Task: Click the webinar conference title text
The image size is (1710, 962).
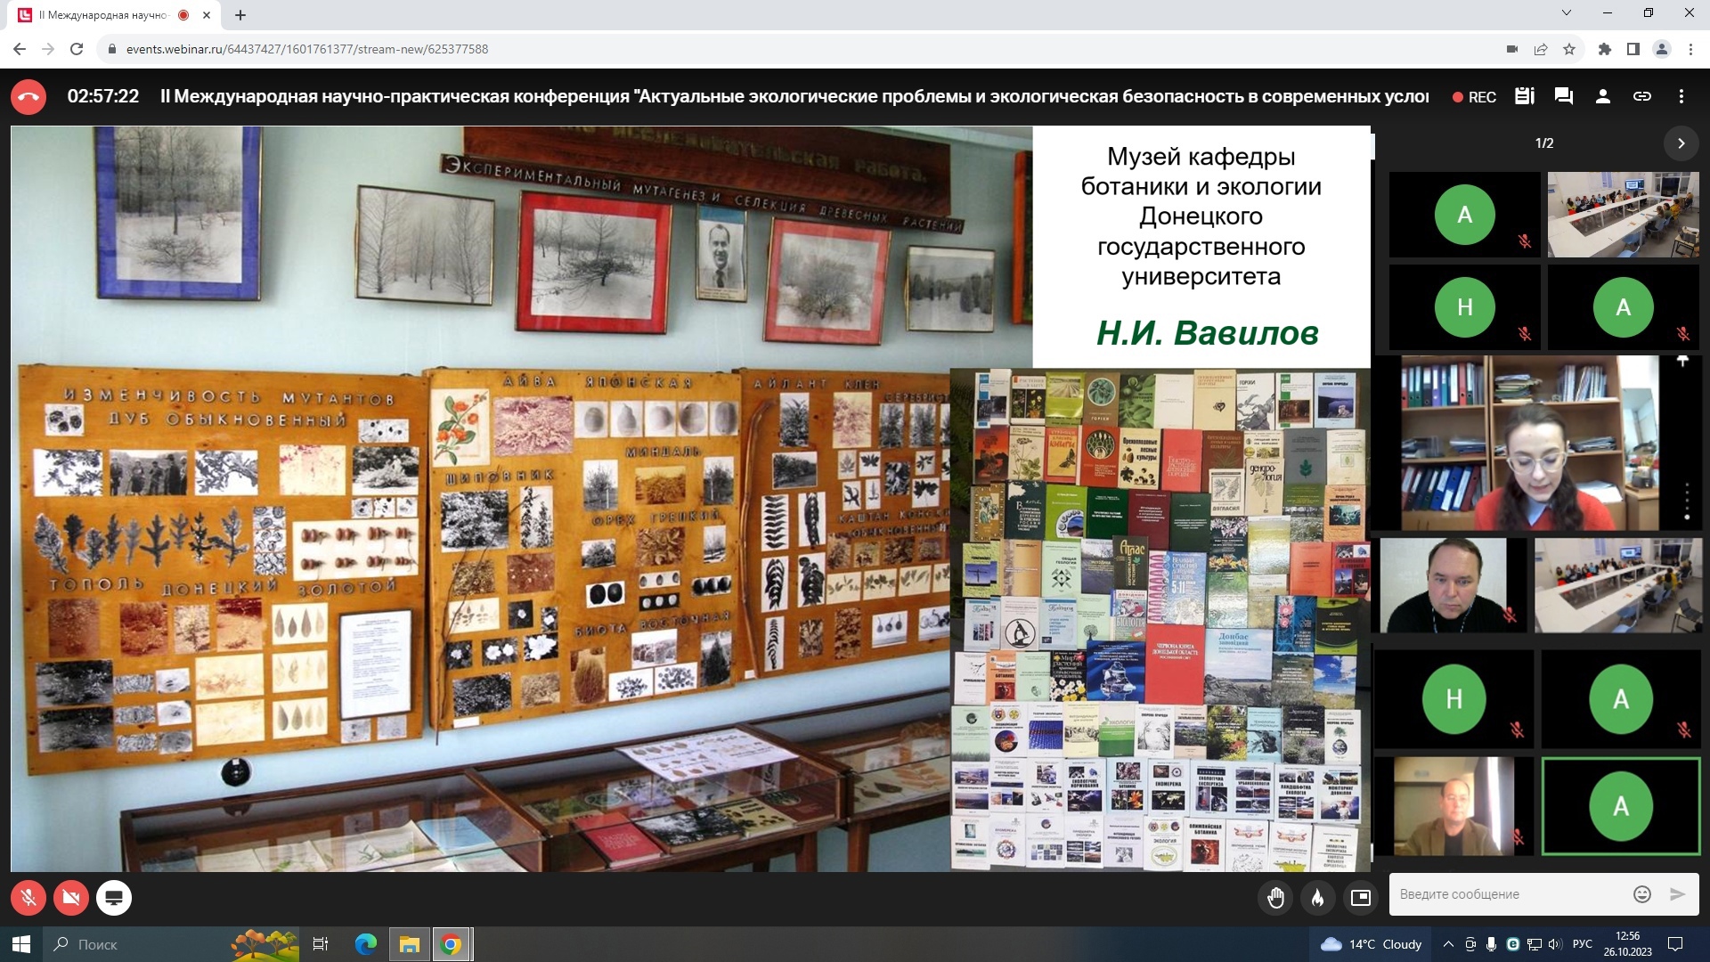Action: [x=794, y=96]
